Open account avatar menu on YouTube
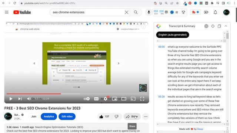The width and height of the screenshot is (237, 133). coord(226,12)
